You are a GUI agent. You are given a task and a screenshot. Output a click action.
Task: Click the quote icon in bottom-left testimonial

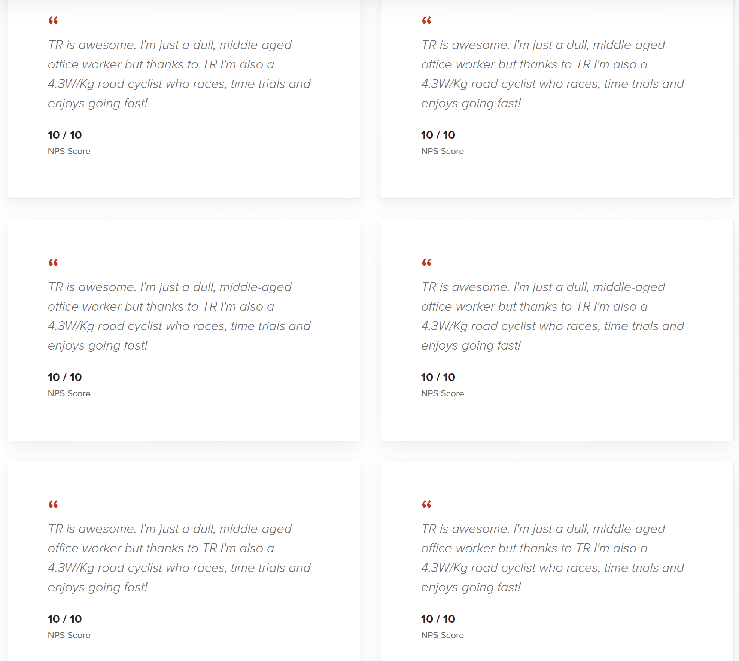53,505
